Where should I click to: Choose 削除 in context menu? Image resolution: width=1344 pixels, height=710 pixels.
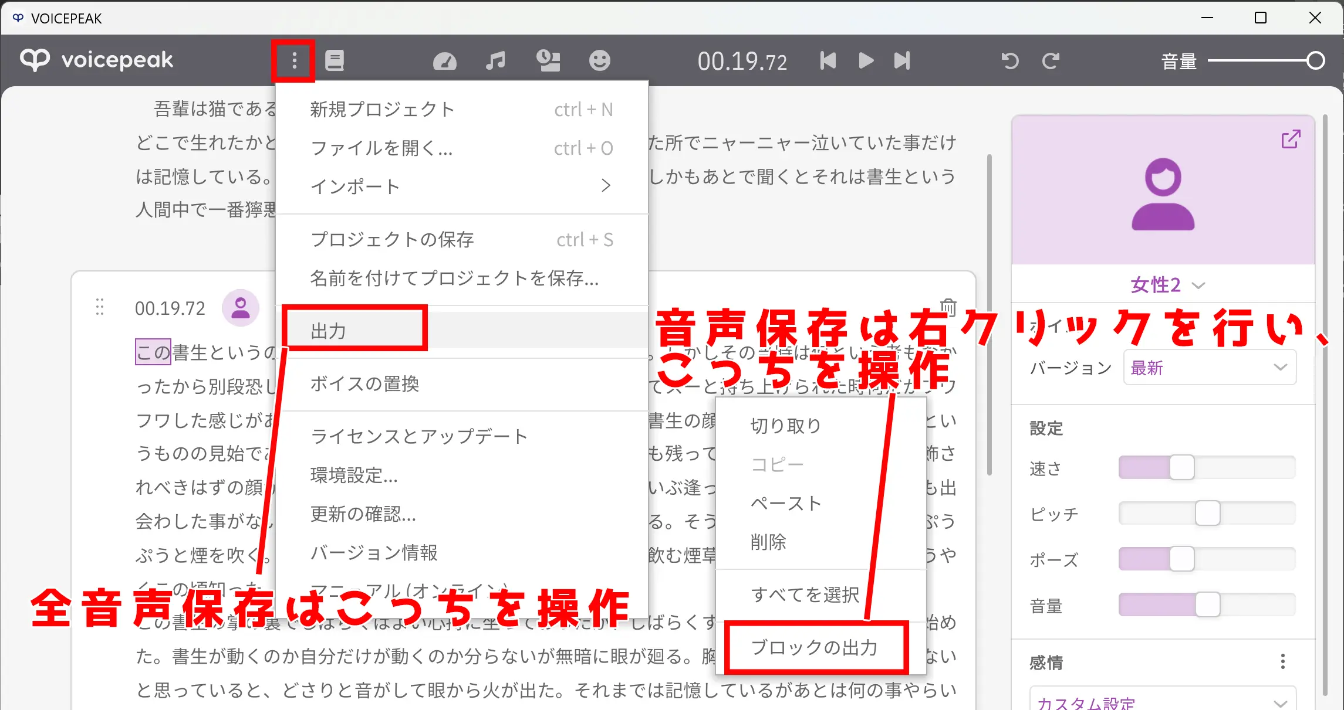tap(821, 542)
